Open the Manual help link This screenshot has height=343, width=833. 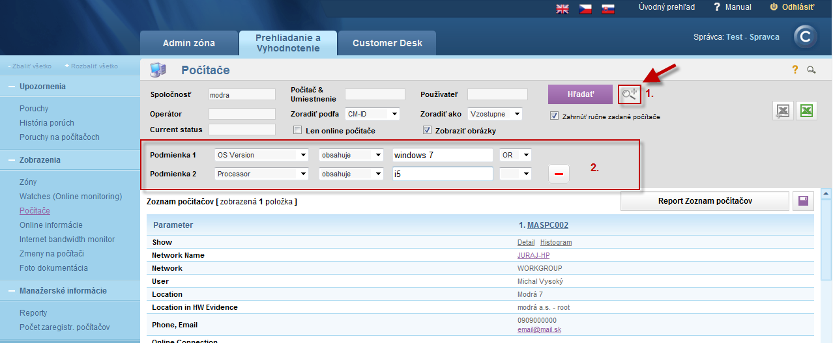tap(733, 7)
